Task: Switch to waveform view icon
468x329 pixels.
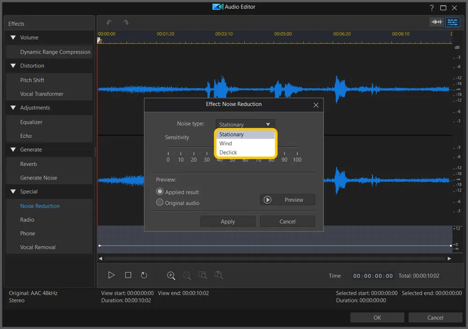Action: tap(437, 22)
